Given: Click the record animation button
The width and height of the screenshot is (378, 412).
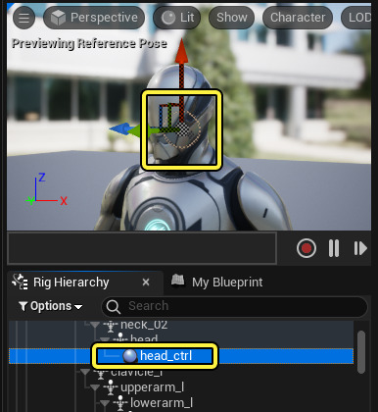Looking at the screenshot, I should [307, 248].
